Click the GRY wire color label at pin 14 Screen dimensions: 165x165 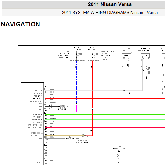[x=52, y=121]
